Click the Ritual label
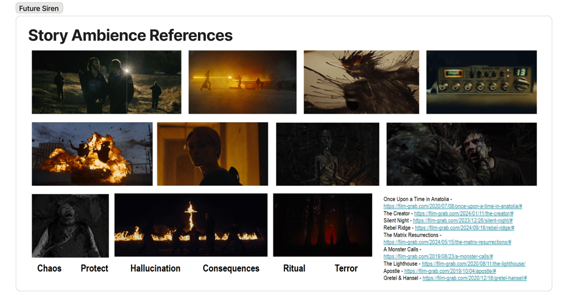Image resolution: width=568 pixels, height=307 pixels. click(294, 268)
